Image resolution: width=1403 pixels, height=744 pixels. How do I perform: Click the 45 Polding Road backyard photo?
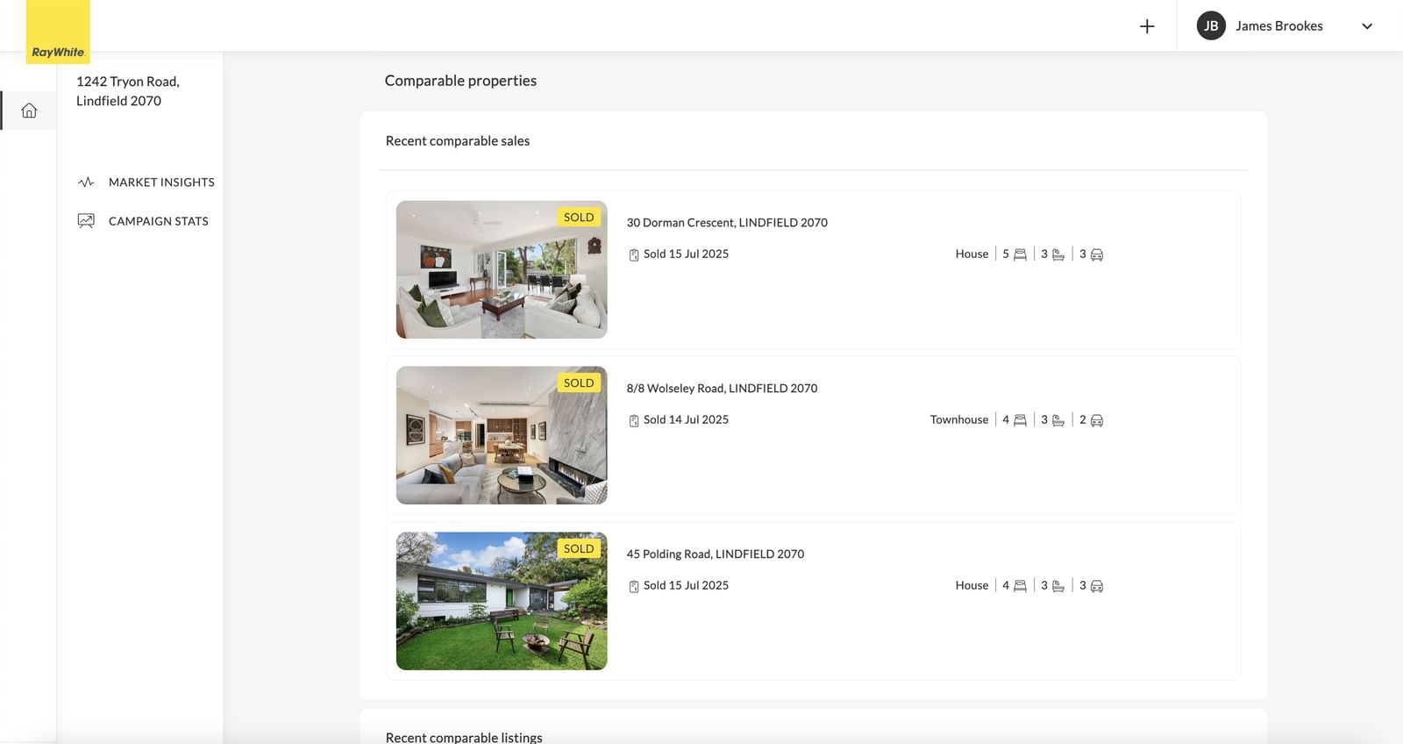click(502, 602)
